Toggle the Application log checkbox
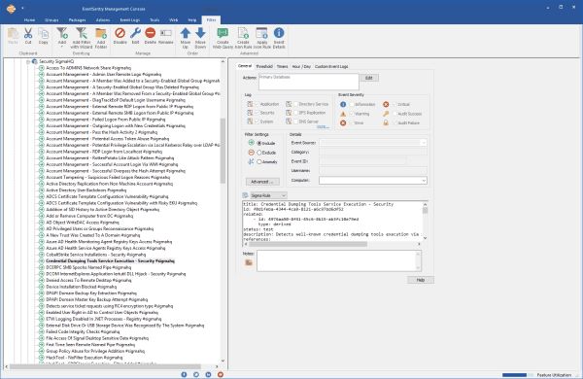The height and width of the screenshot is (379, 583). click(x=257, y=104)
